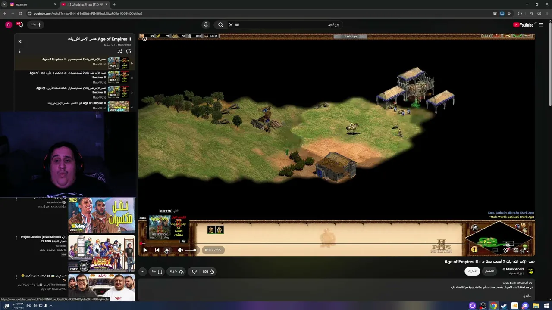Search with voice microphone button
552x310 pixels.
click(x=206, y=25)
